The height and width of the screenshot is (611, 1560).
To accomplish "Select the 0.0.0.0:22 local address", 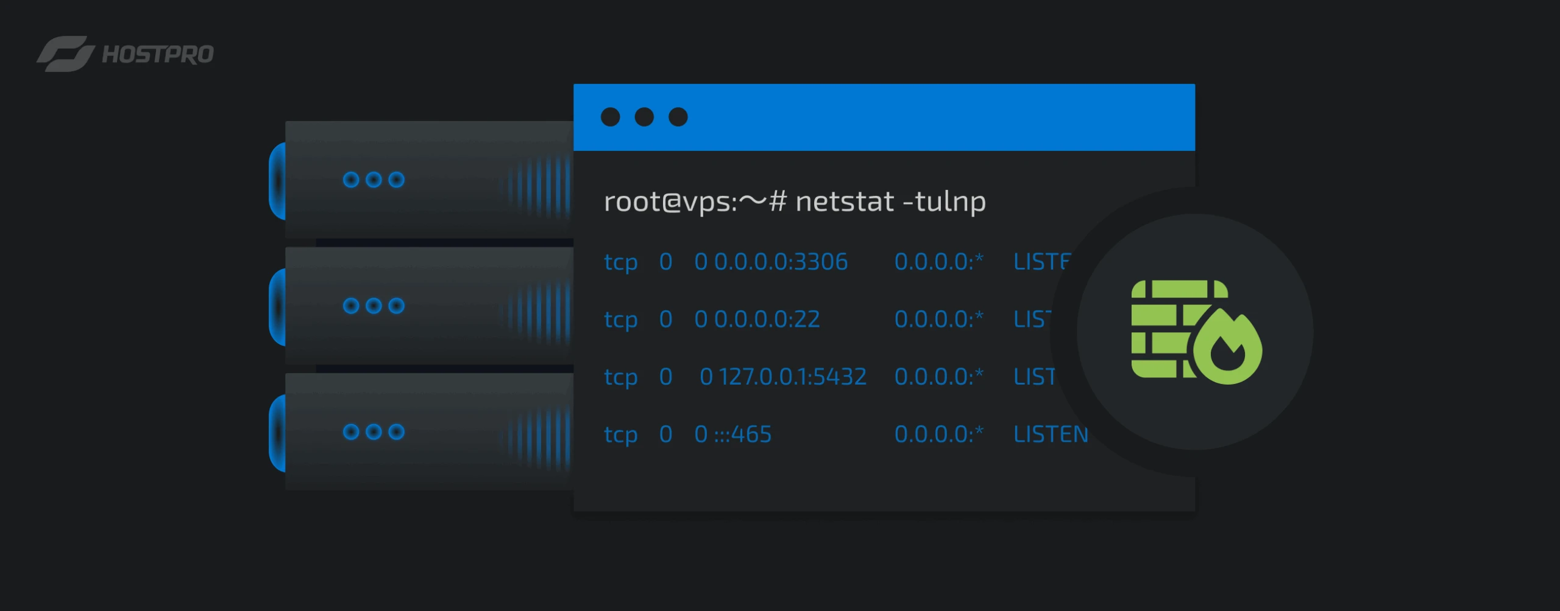I will coord(767,319).
